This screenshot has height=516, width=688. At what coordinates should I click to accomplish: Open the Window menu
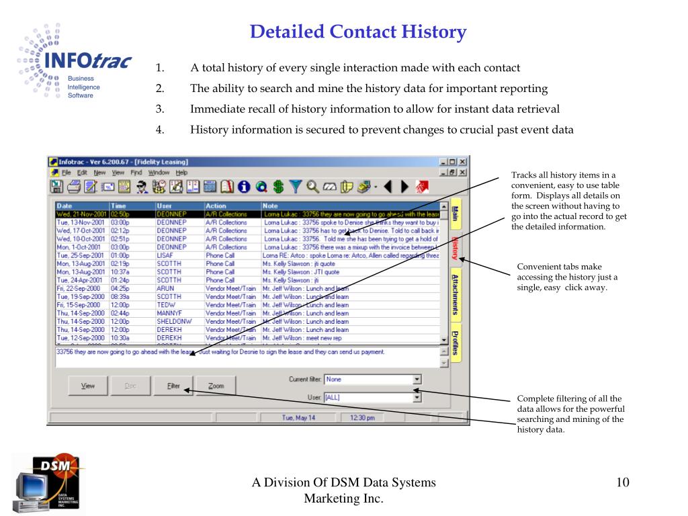tap(159, 173)
